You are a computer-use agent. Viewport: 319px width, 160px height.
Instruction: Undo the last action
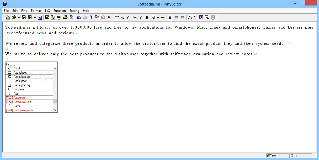click(x=79, y=18)
